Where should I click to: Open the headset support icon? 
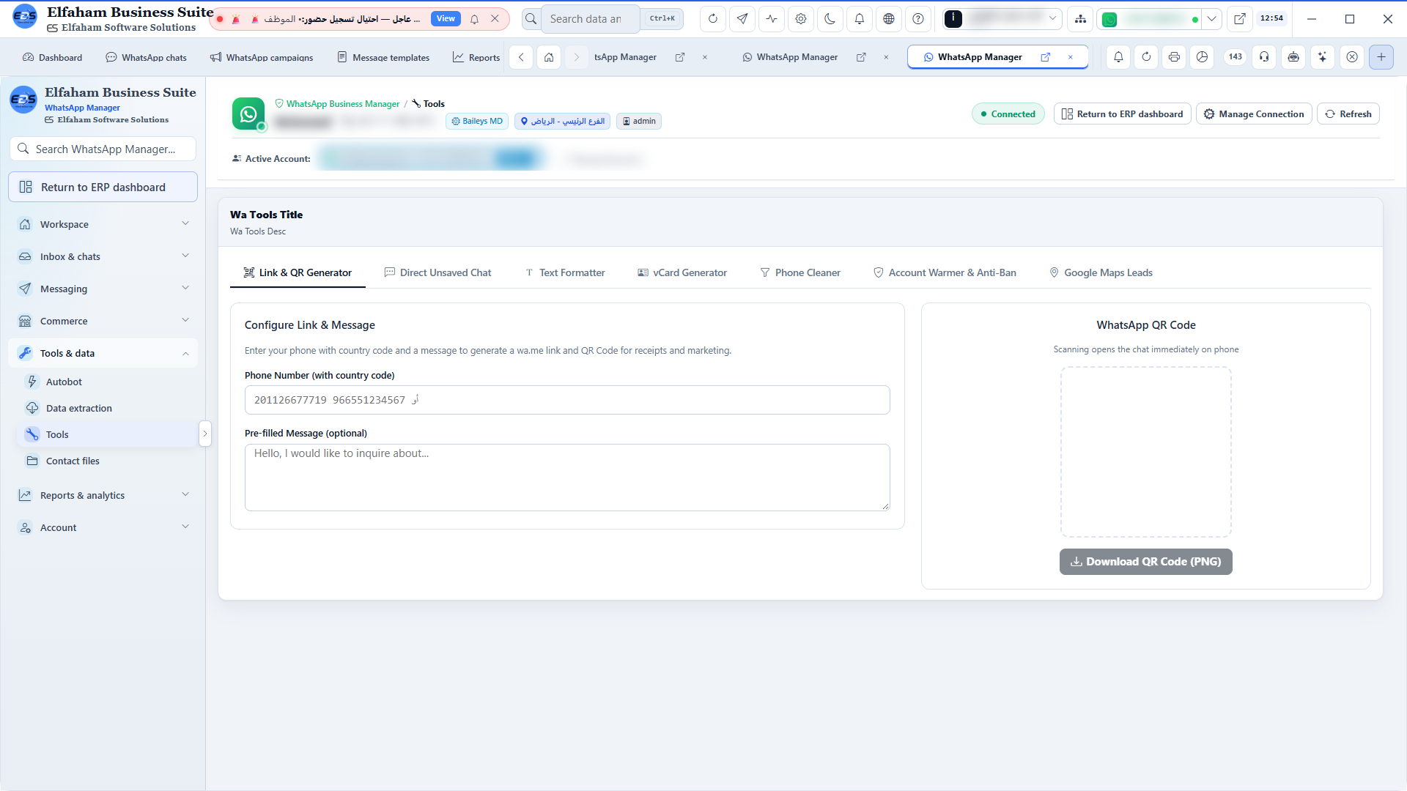click(1264, 57)
